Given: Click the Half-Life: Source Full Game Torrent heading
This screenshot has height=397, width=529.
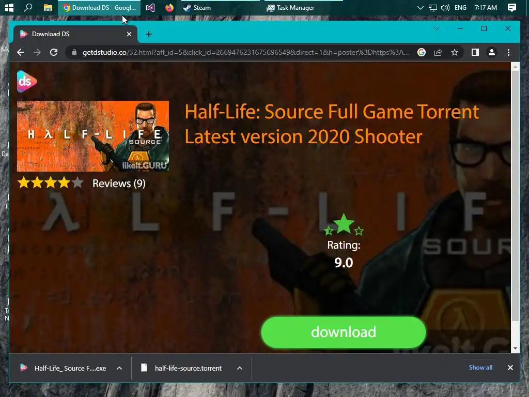Looking at the screenshot, I should coord(332,124).
